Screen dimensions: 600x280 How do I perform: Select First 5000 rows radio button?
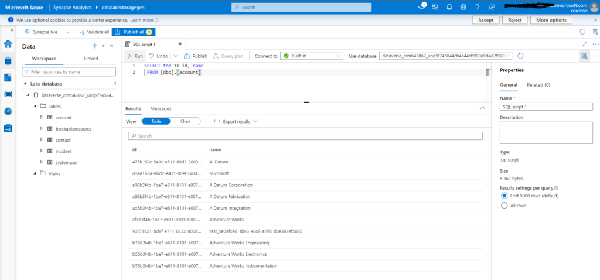pos(504,196)
